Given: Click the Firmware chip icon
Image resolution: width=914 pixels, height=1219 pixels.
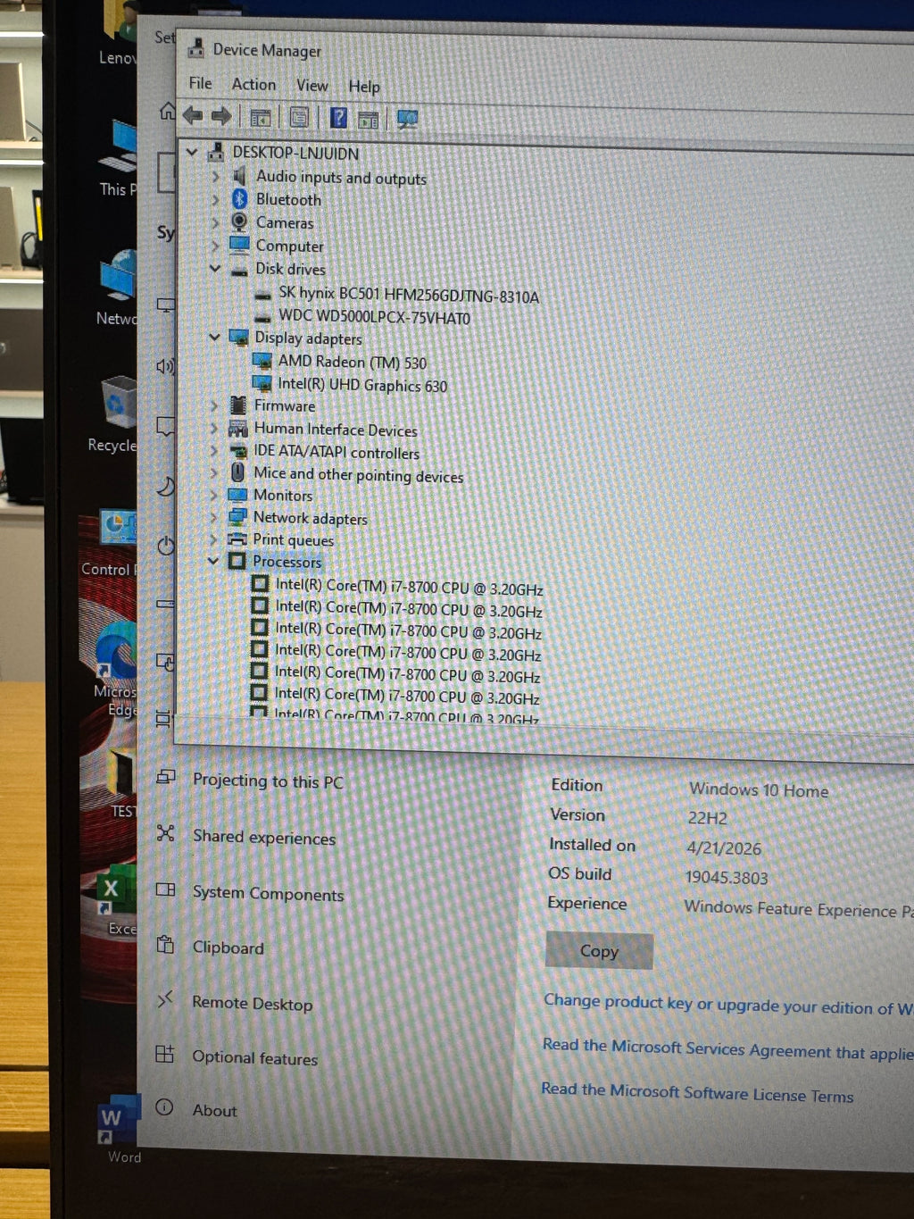Looking at the screenshot, I should tap(237, 405).
